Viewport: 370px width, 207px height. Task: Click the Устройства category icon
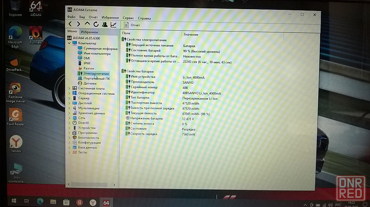pos(75,128)
